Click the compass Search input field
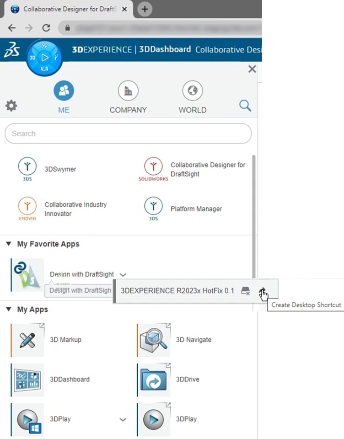This screenshot has width=344, height=439. (128, 134)
